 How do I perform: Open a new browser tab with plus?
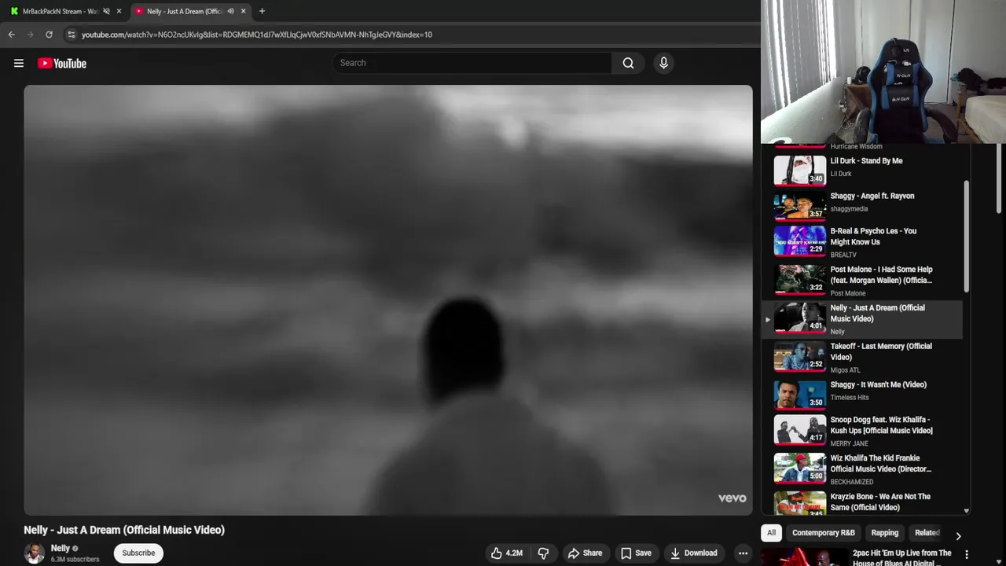click(x=262, y=11)
